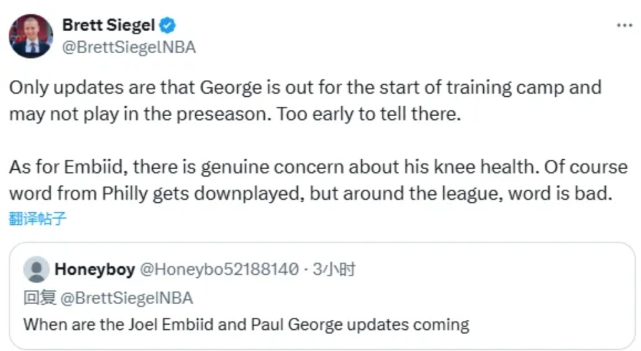Open the quoted post about Embiid and George updates
Viewport: 641px width, 351px height.
click(x=322, y=325)
